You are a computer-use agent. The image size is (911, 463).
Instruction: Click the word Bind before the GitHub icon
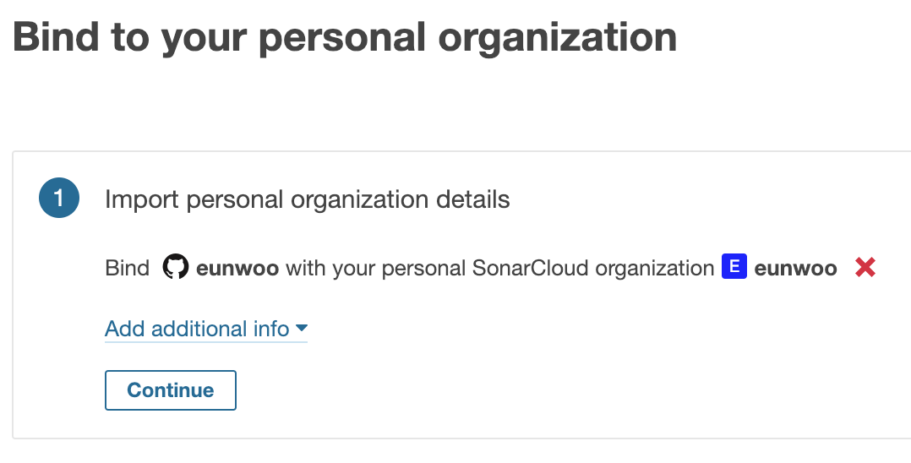(128, 268)
